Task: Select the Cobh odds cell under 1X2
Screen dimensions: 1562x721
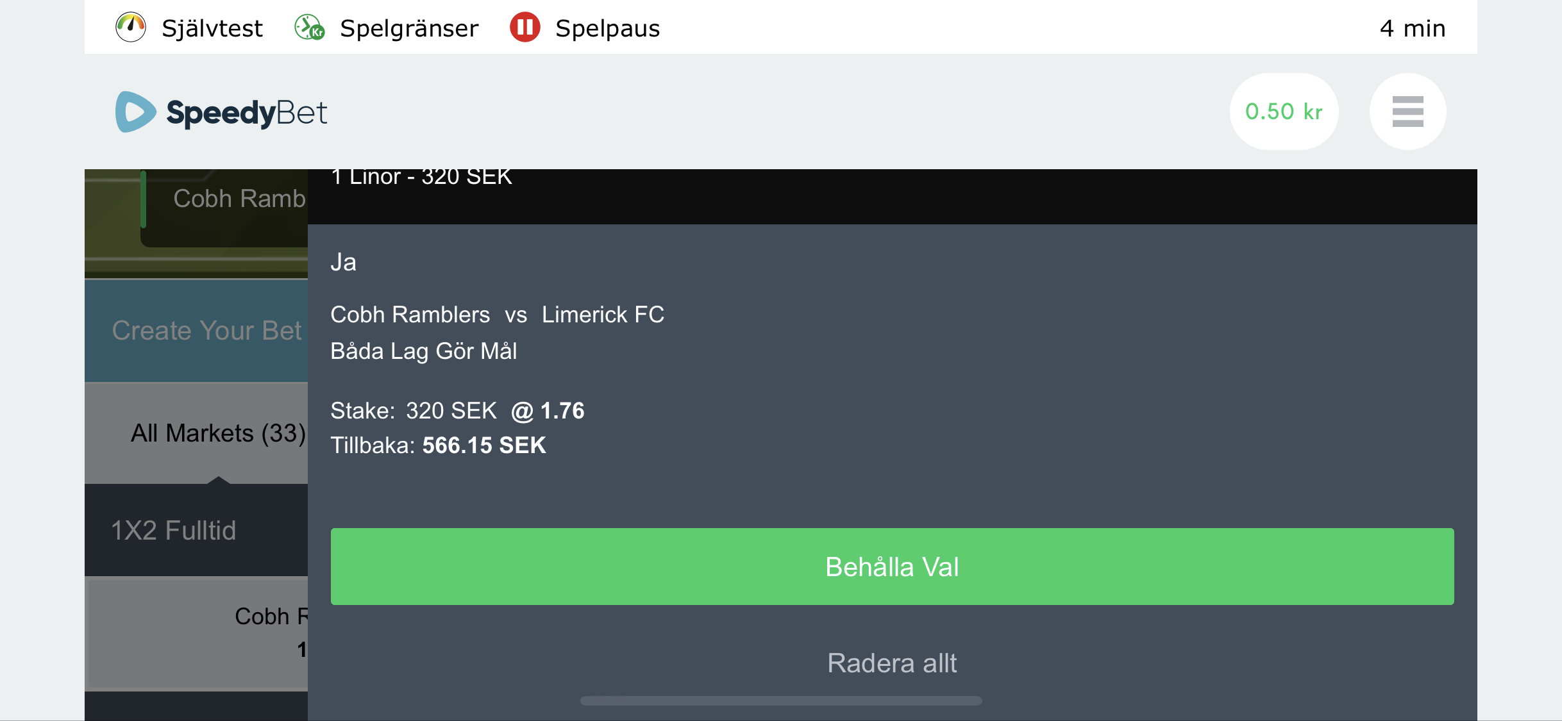Action: (x=197, y=633)
